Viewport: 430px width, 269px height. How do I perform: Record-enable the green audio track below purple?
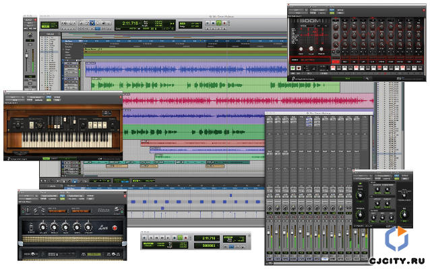pyautogui.click(x=66, y=82)
